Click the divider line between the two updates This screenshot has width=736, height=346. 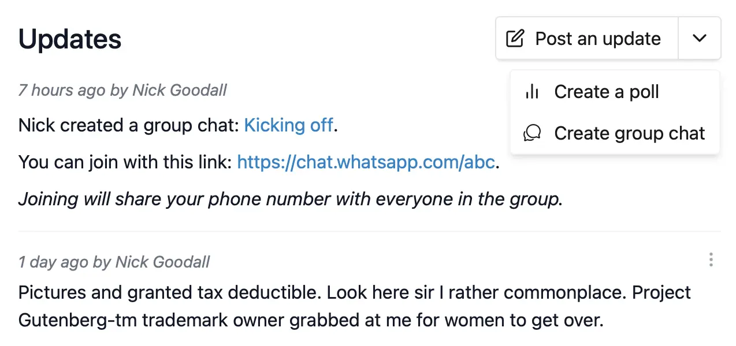[x=370, y=231]
